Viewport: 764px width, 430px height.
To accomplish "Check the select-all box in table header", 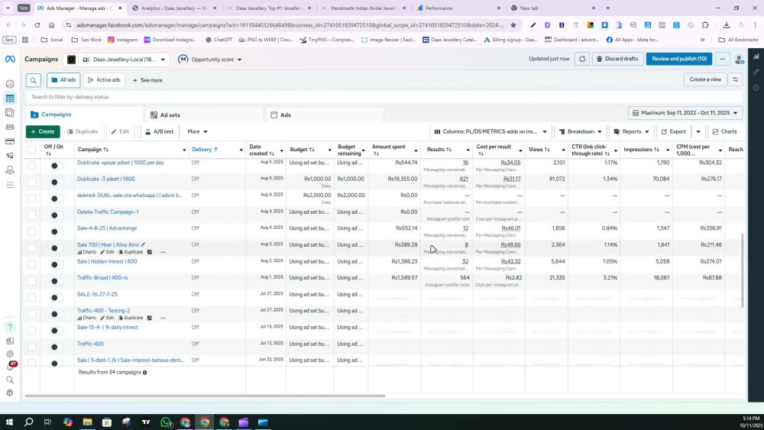I will point(31,150).
